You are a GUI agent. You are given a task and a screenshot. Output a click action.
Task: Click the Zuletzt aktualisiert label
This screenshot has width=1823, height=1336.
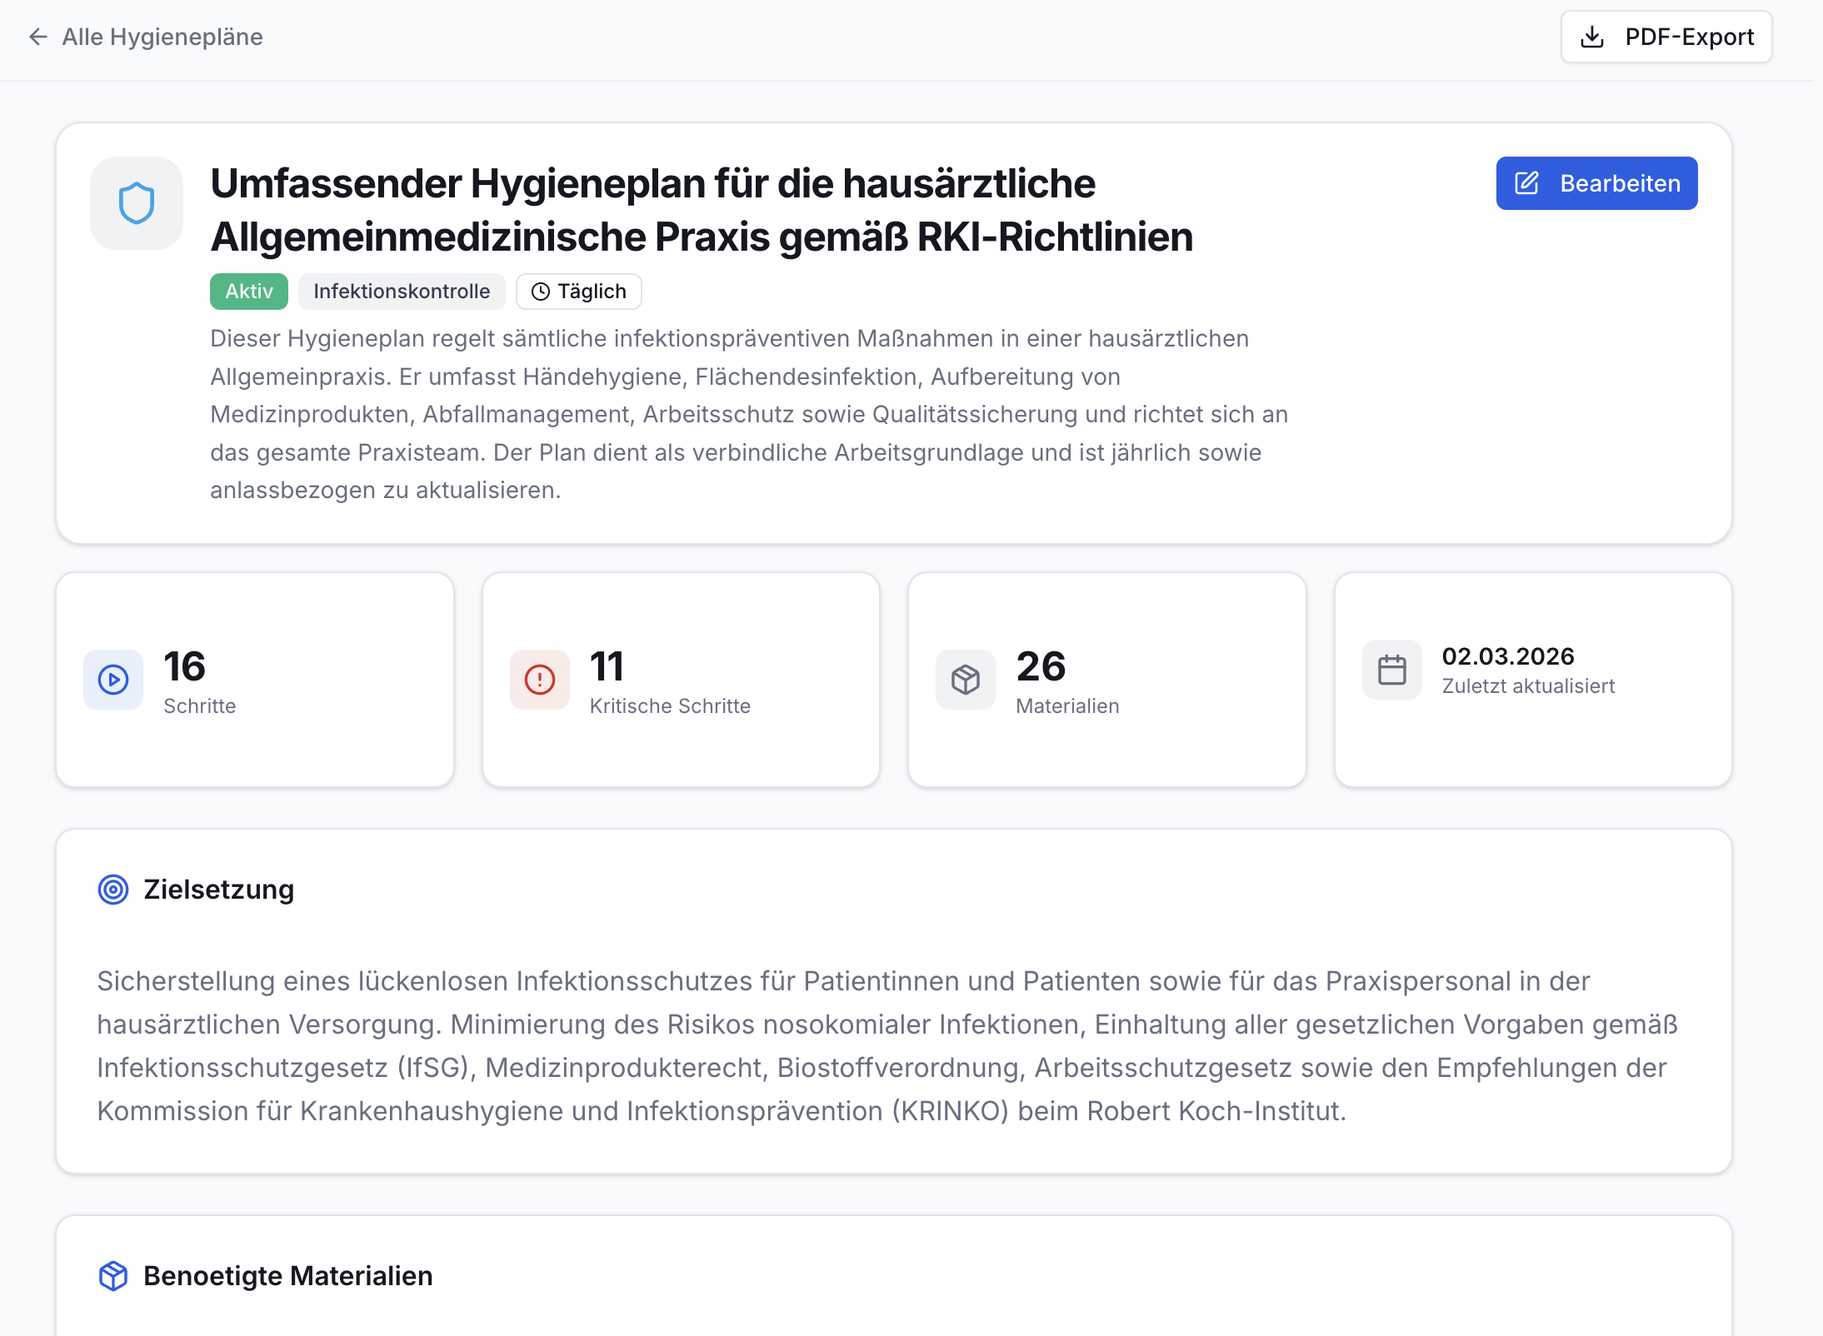1528,686
